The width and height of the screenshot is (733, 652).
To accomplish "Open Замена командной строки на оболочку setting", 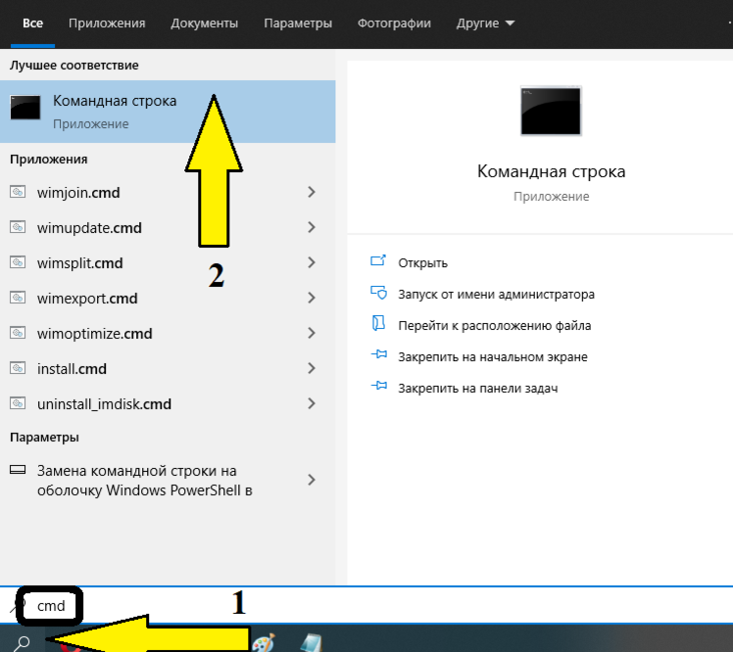I will point(168,480).
